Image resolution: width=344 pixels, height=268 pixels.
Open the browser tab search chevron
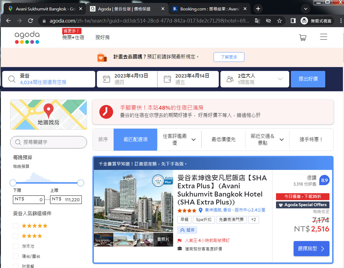coord(306,9)
